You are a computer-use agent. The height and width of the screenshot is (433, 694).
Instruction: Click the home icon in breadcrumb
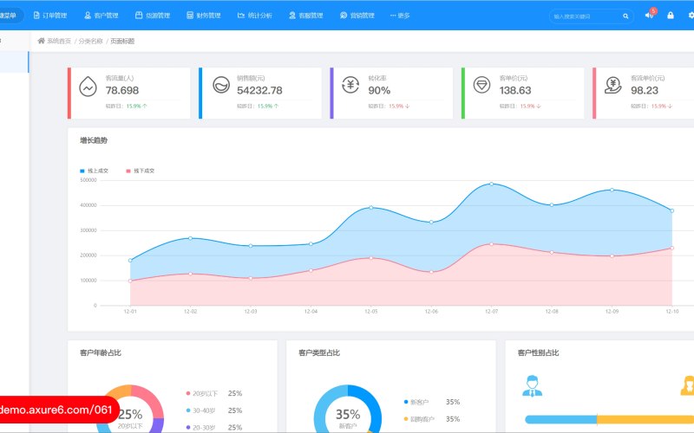(x=41, y=41)
